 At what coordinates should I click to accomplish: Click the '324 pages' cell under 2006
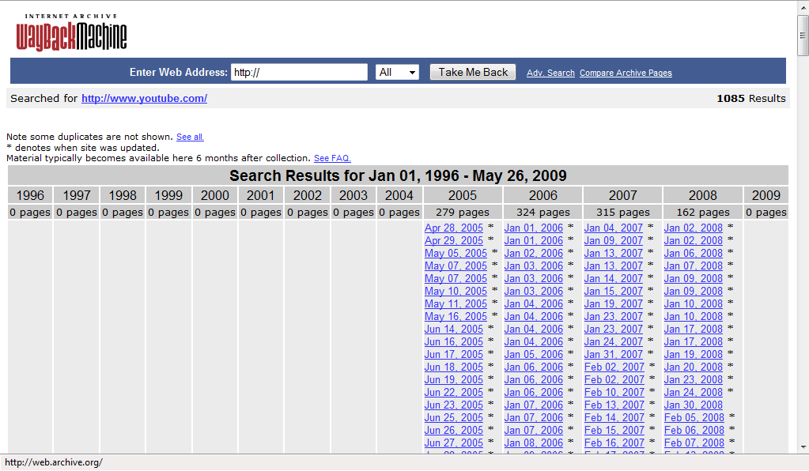click(x=542, y=213)
